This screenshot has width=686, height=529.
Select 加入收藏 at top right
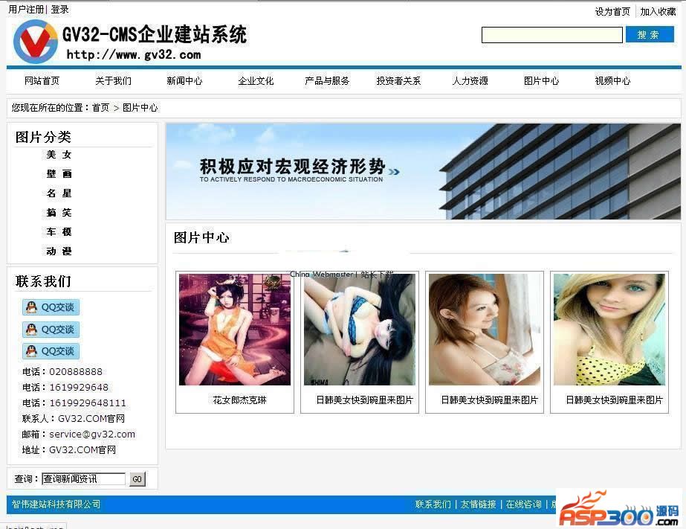click(658, 11)
